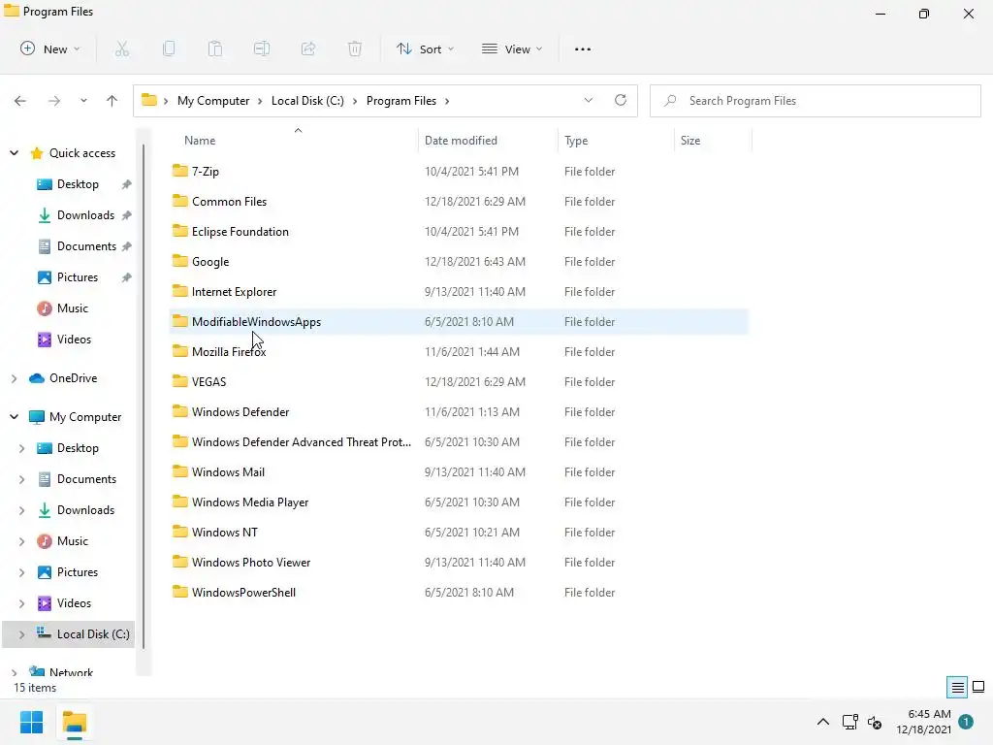Click File Explorer taskbar icon
Screen dimensions: 993x745
(x=75, y=723)
